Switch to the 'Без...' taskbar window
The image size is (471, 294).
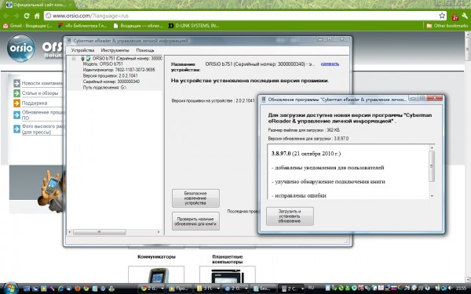[263, 289]
